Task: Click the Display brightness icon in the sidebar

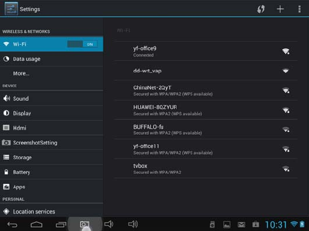Action: (6, 113)
